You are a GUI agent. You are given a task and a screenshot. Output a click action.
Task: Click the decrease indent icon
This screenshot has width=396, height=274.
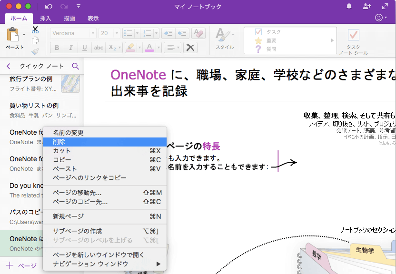[x=168, y=33]
